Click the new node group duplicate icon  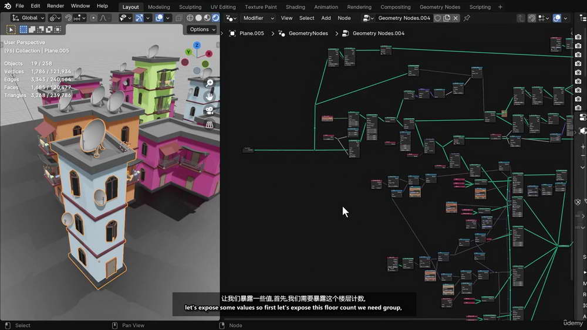pos(447,18)
